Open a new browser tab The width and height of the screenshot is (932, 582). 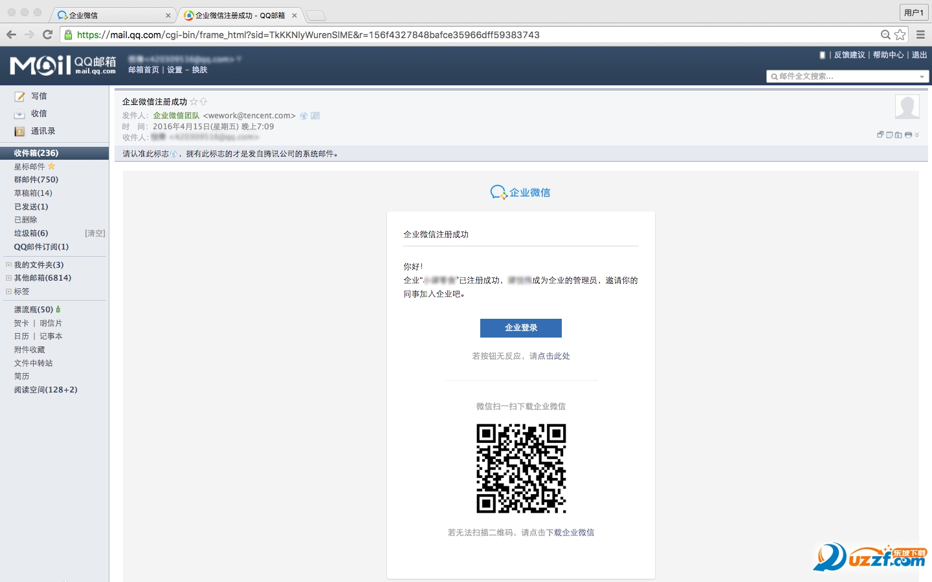point(315,16)
